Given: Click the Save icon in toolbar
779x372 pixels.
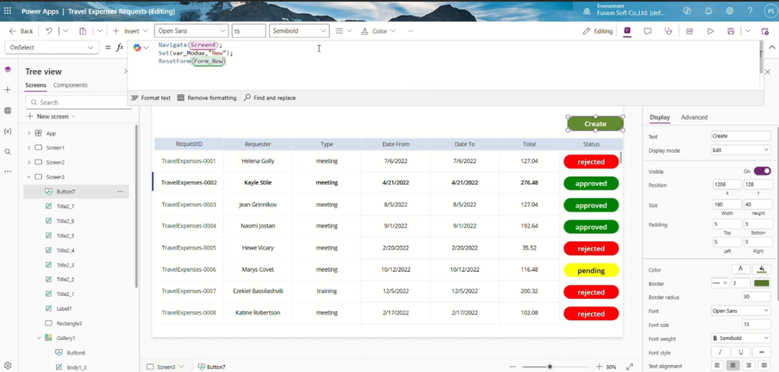Looking at the screenshot, I should [x=731, y=30].
